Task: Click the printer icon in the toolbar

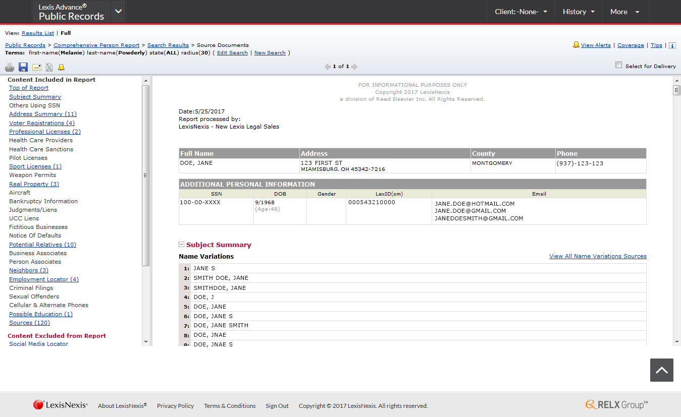Action: (10, 67)
